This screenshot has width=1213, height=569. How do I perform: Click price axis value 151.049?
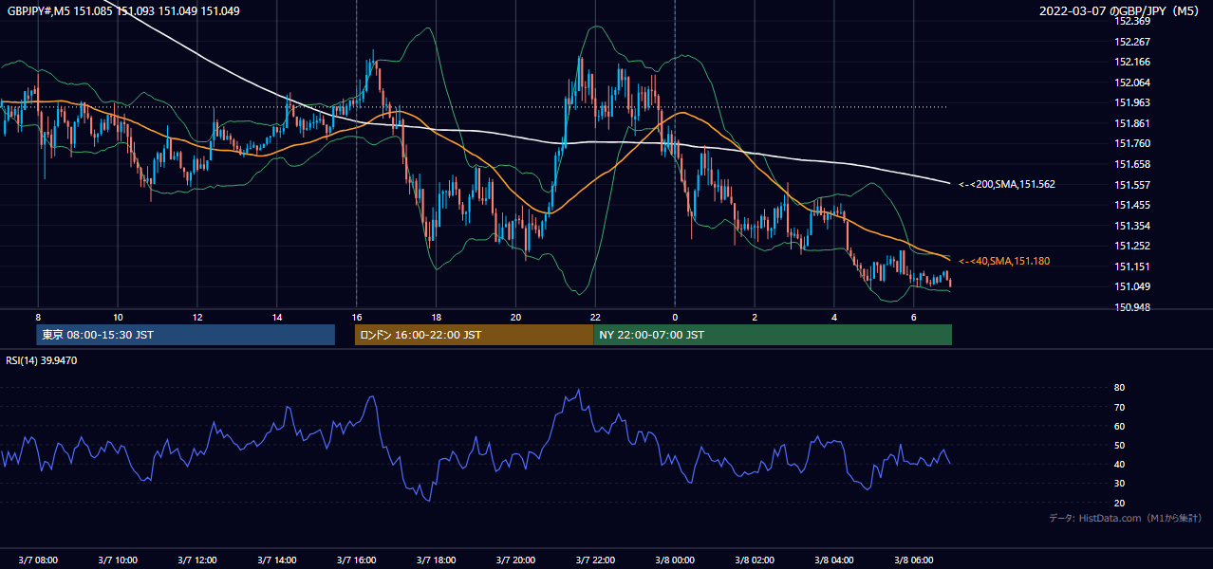(1131, 287)
